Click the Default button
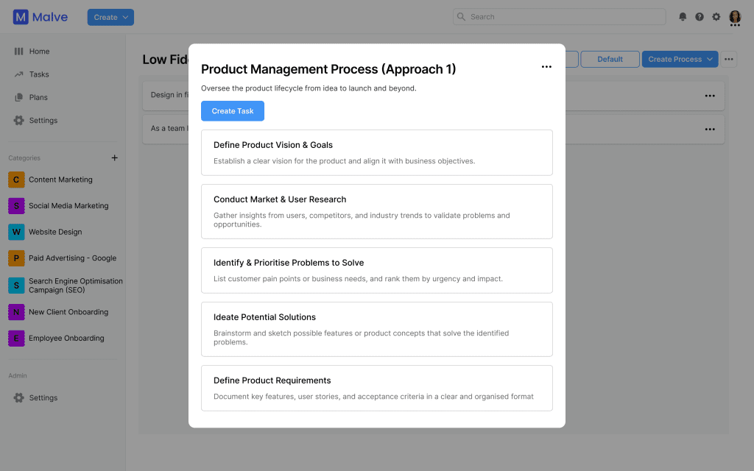This screenshot has width=754, height=471. tap(610, 59)
